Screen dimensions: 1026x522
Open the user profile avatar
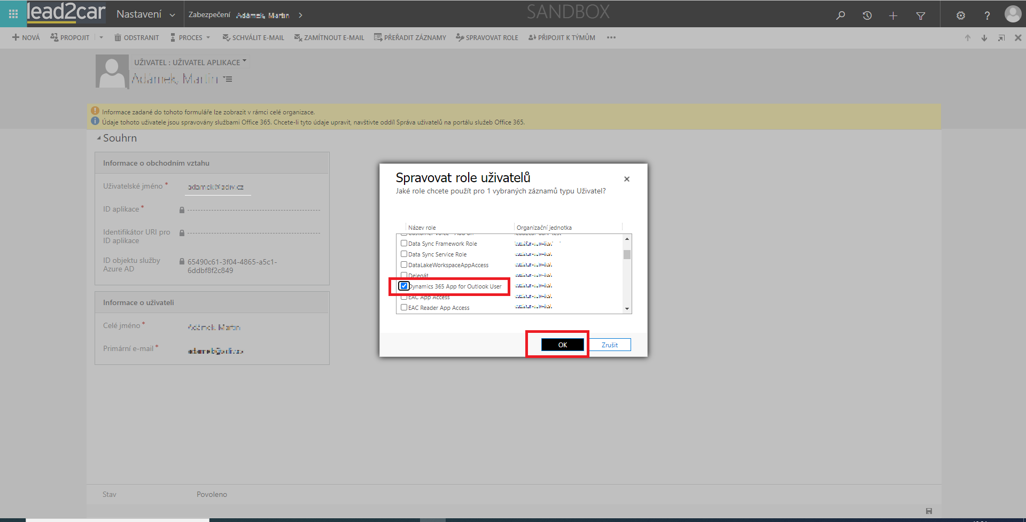1012,14
